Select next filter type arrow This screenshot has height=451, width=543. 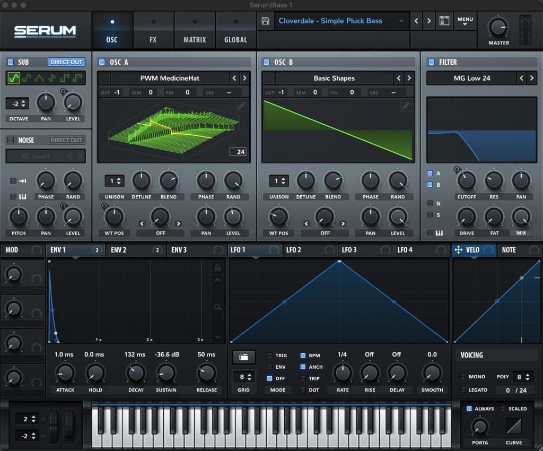pos(532,79)
